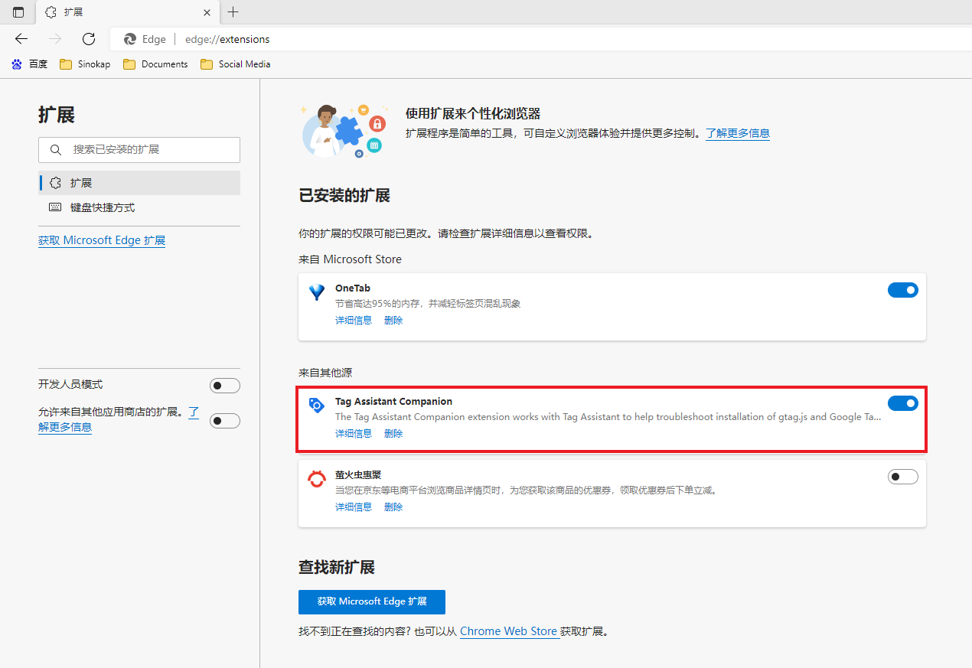This screenshot has height=668, width=972.
Task: Expand the Social Media bookmarks folder
Action: tap(236, 64)
